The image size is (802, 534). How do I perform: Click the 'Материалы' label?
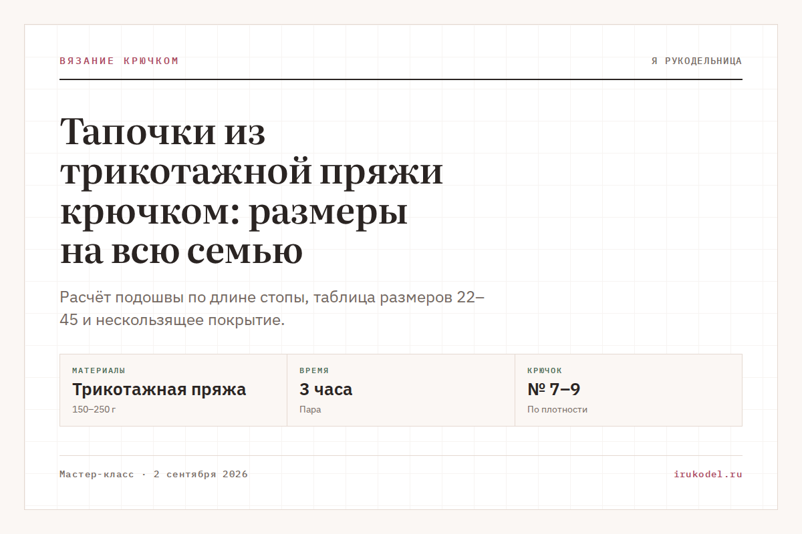[99, 370]
